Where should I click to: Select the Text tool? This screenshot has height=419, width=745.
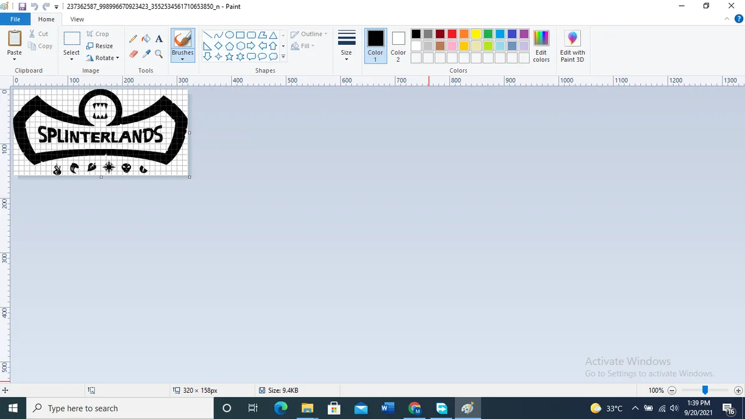tap(159, 38)
